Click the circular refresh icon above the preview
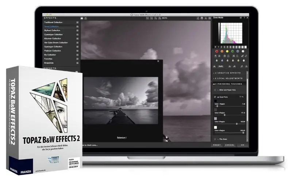The width and height of the screenshot is (292, 179). pyautogui.click(x=86, y=18)
